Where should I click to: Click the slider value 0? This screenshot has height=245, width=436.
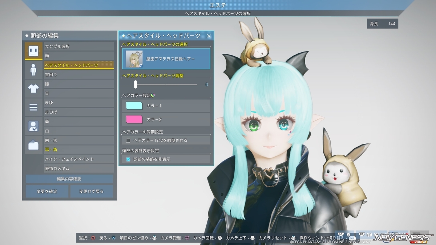[207, 85]
